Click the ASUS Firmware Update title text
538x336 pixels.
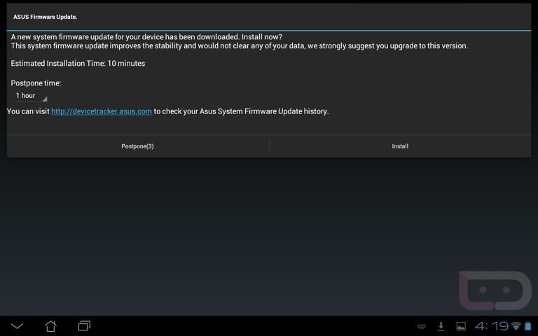click(46, 17)
